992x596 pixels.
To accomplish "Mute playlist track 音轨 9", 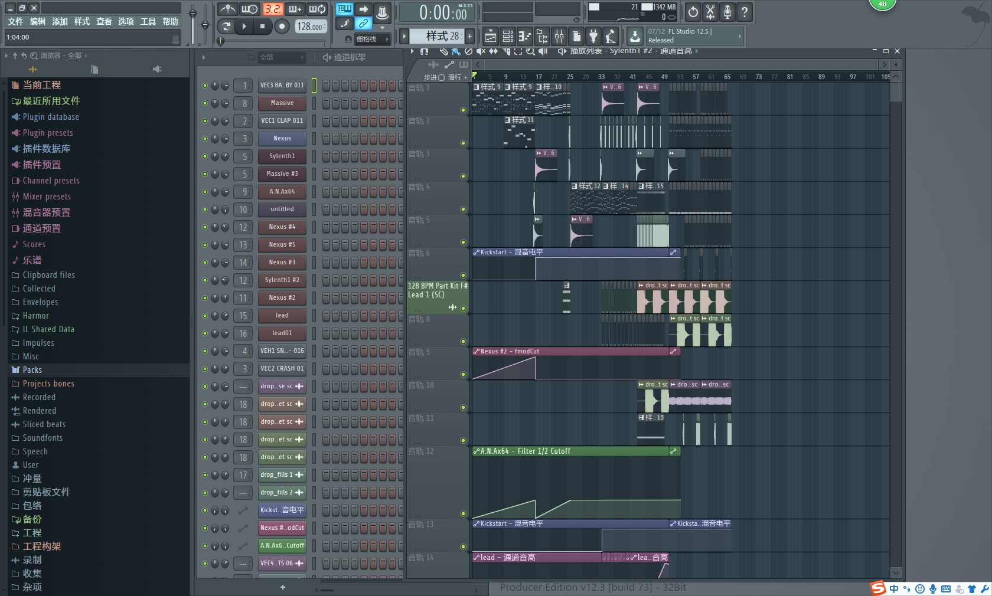I will (x=463, y=374).
